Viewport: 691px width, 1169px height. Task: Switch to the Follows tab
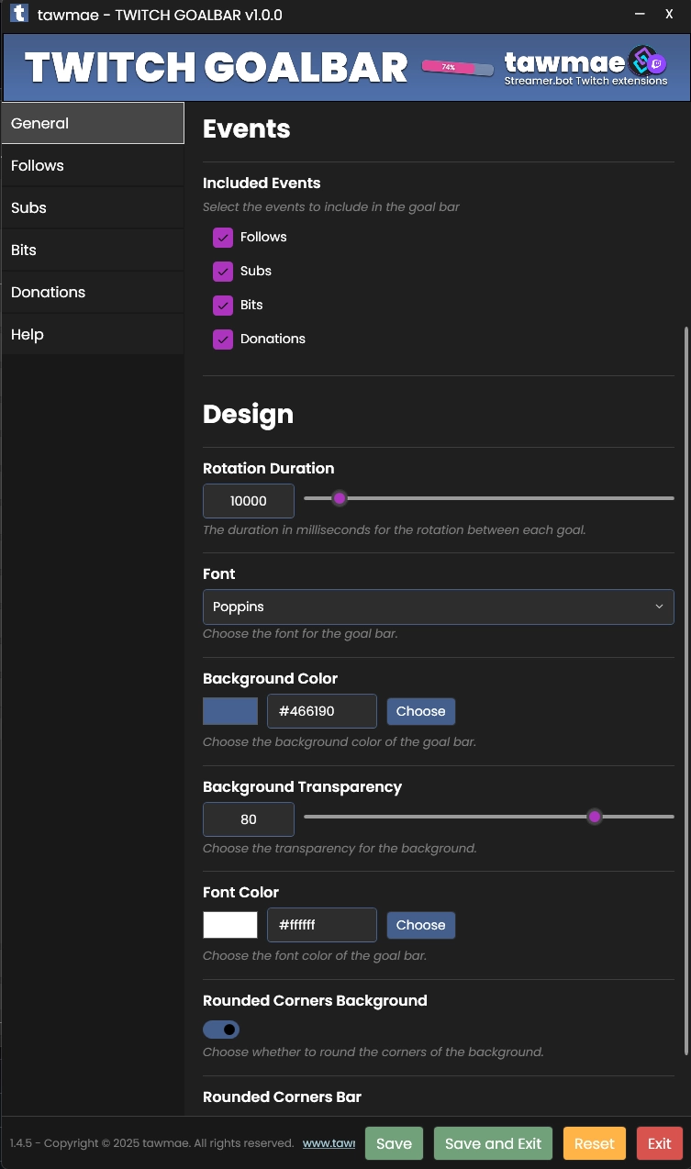pos(93,165)
